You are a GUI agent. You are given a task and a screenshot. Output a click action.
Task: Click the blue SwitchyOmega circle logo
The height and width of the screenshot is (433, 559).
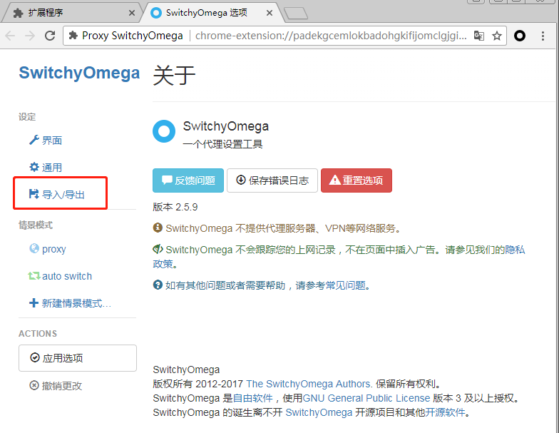[x=164, y=131]
